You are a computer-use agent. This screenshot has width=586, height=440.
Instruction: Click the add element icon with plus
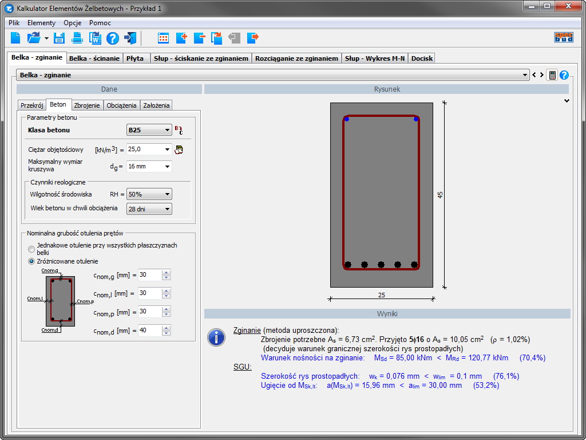tap(181, 38)
